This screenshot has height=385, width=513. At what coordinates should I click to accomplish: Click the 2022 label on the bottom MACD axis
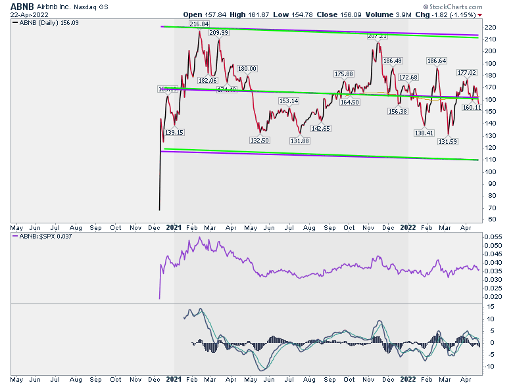click(408, 379)
